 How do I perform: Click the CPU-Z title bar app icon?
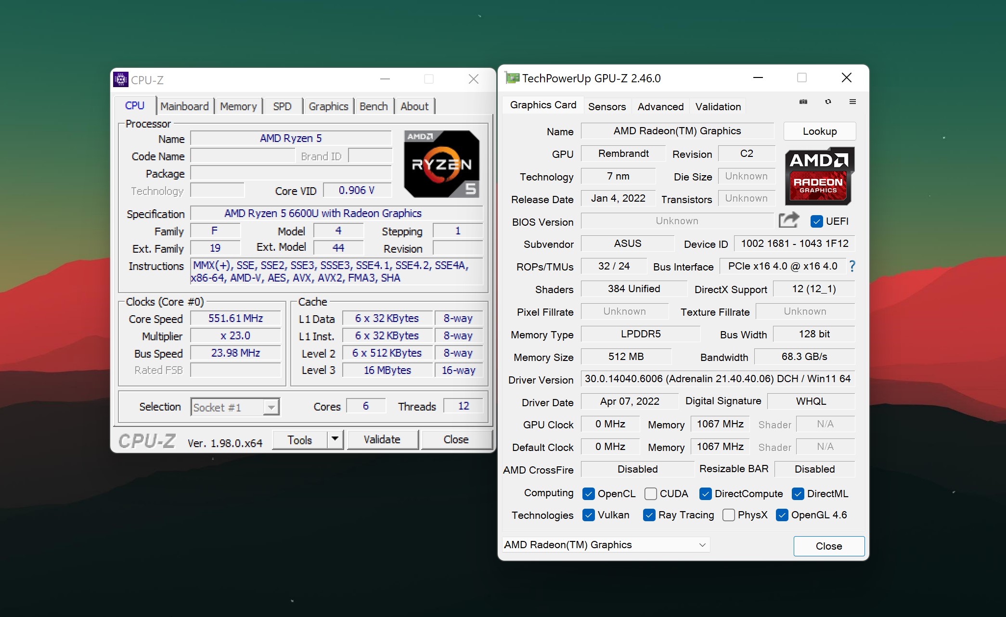pyautogui.click(x=120, y=79)
